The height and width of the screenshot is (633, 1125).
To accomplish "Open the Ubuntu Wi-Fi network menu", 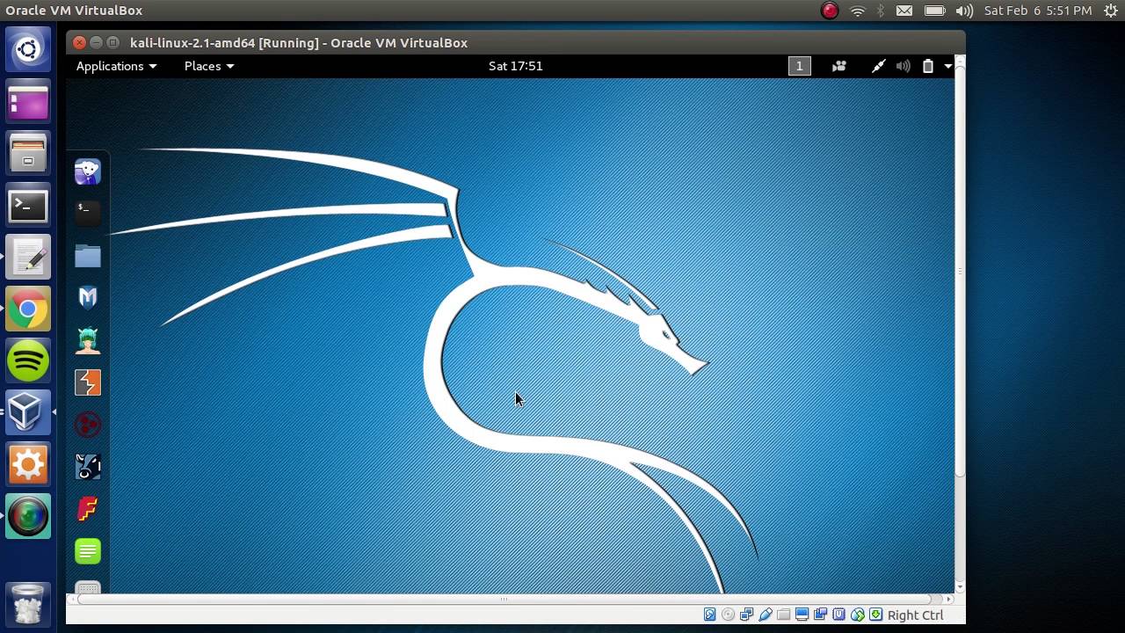I will coord(858,11).
